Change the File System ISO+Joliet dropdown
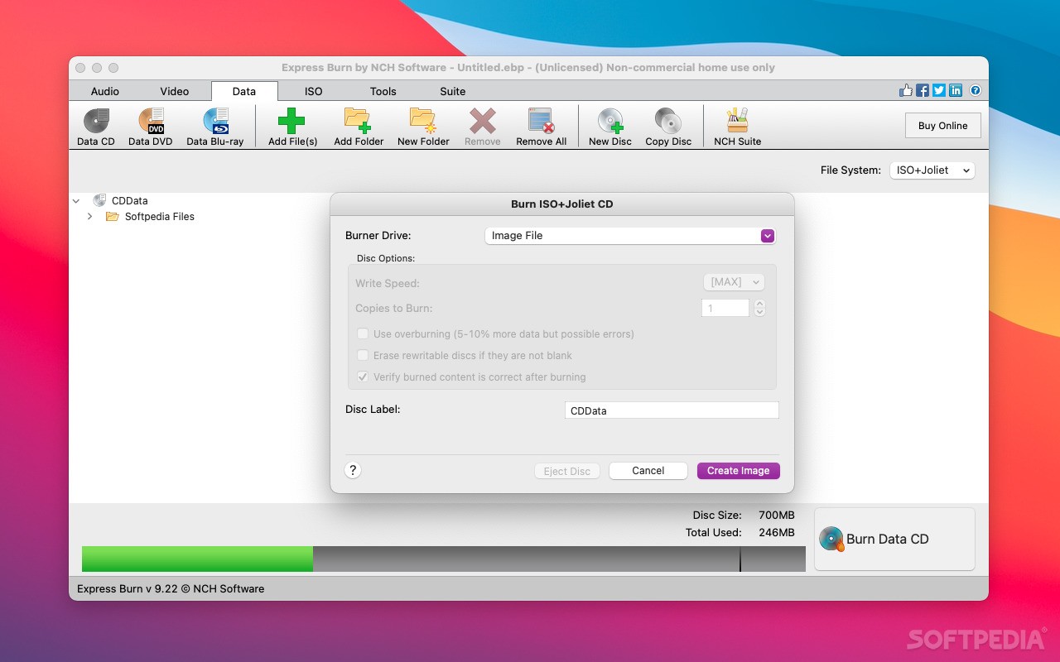 pyautogui.click(x=932, y=170)
